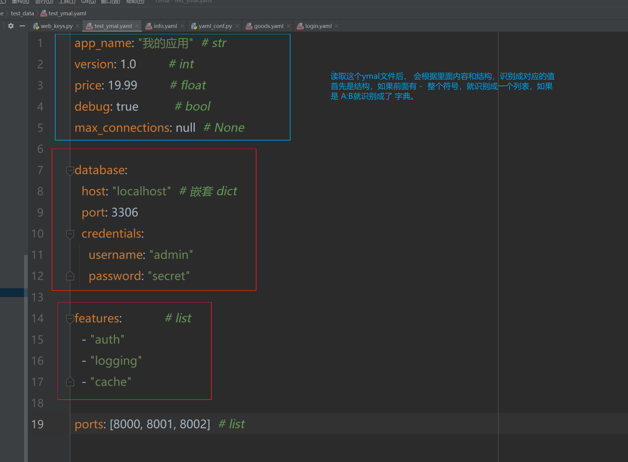Switch to login.yaml tab
The height and width of the screenshot is (462, 628).
pyautogui.click(x=318, y=26)
